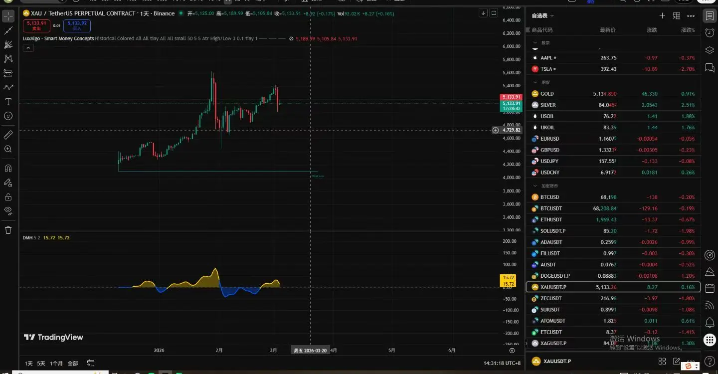Open the chats icon in right sidebar
Viewport: 718px width, 374px height.
coord(709,67)
